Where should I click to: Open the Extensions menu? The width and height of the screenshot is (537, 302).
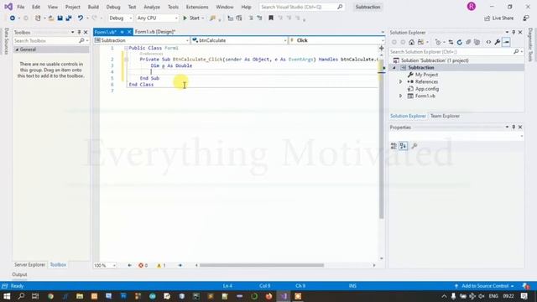click(x=197, y=7)
